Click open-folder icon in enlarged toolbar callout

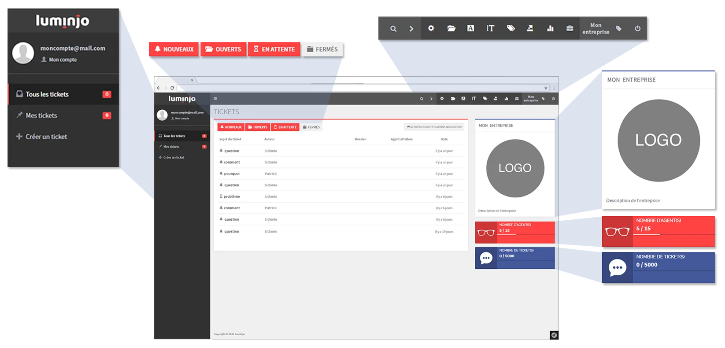[x=451, y=28]
